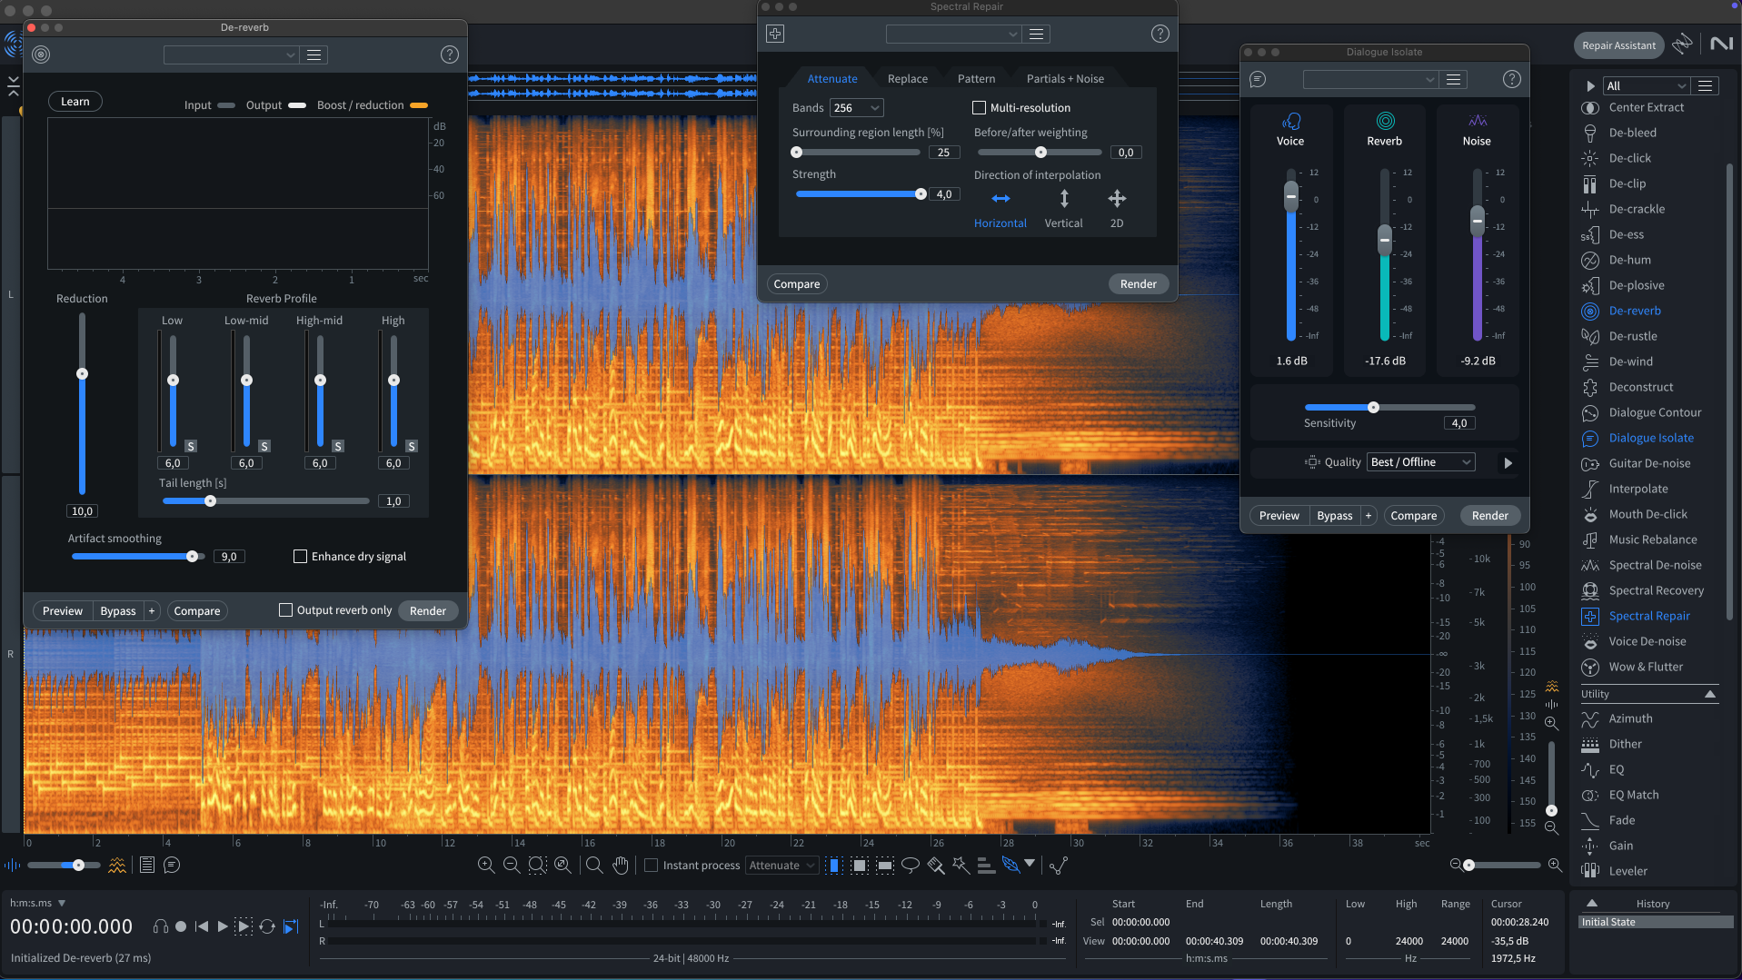Click the Learn button in De-reverb
This screenshot has height=980, width=1742.
pos(75,102)
